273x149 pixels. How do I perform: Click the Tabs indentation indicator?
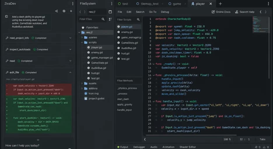coord(262,139)
